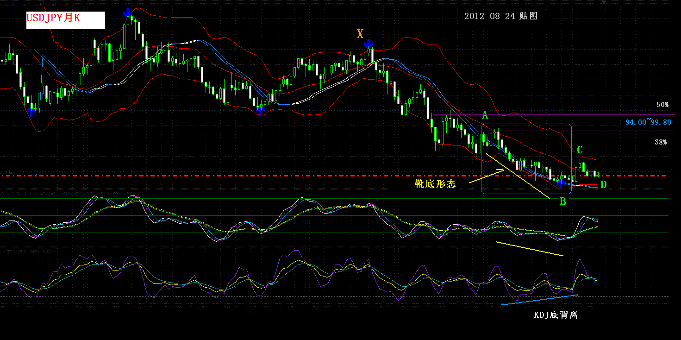Select the 94.00~99.80 price range text
Viewport: 681px width, 340px height.
[648, 122]
